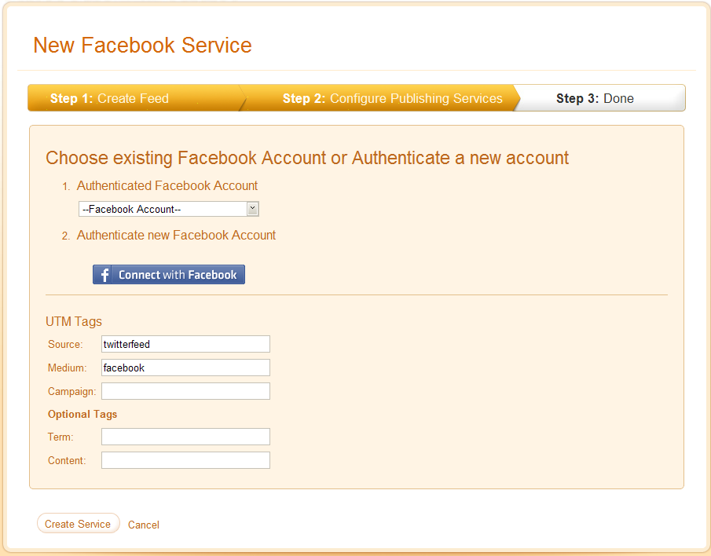Cancel the new Facebook service
Image resolution: width=711 pixels, height=556 pixels.
[143, 525]
